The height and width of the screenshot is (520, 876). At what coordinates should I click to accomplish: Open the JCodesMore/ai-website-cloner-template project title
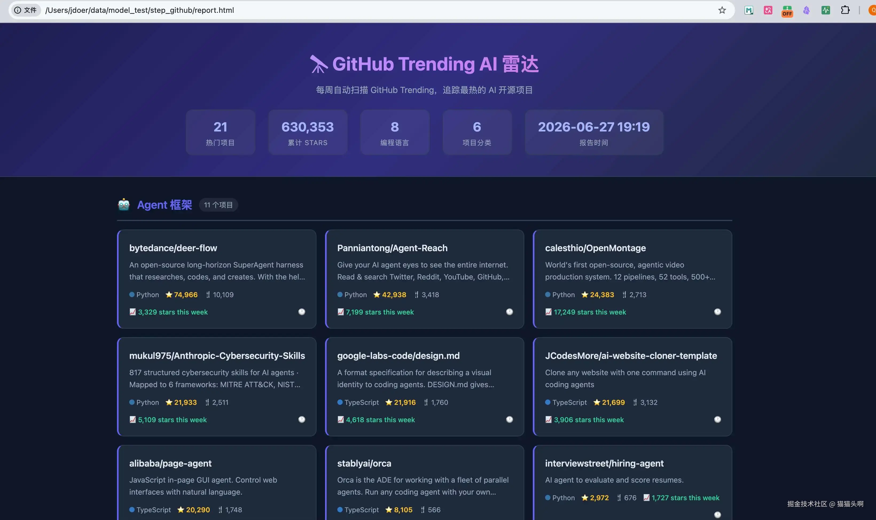(631, 355)
